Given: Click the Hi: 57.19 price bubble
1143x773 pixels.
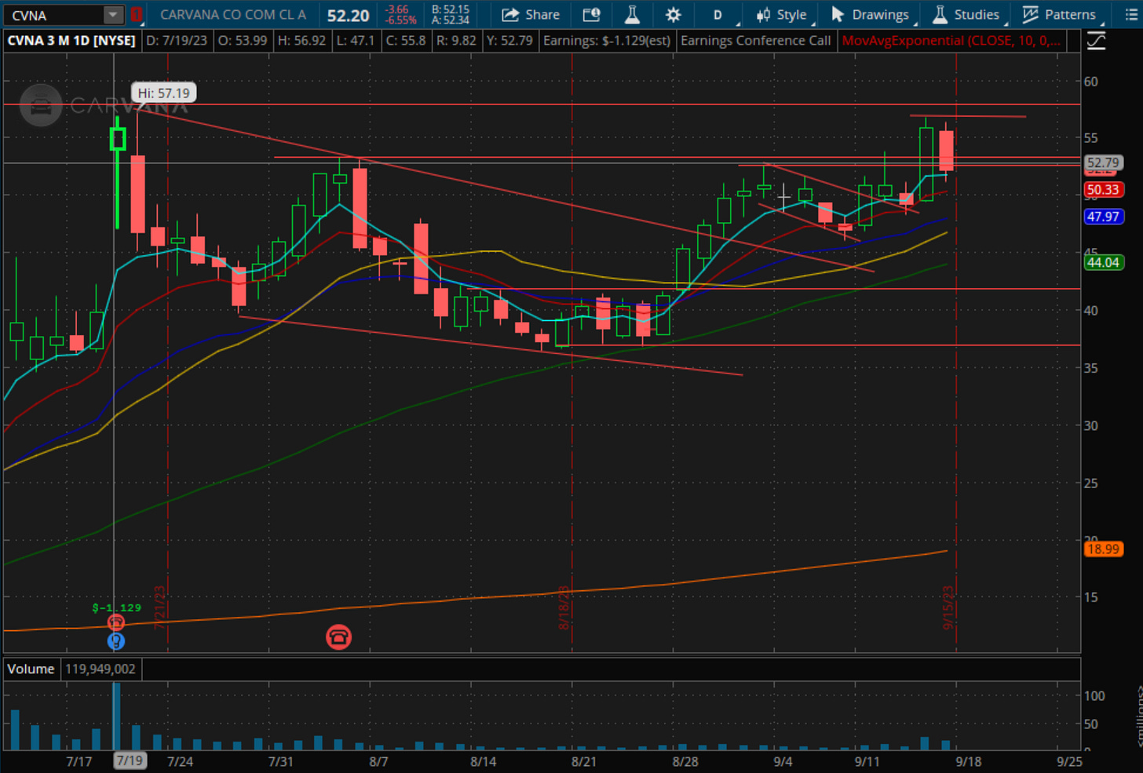Looking at the screenshot, I should coord(163,93).
